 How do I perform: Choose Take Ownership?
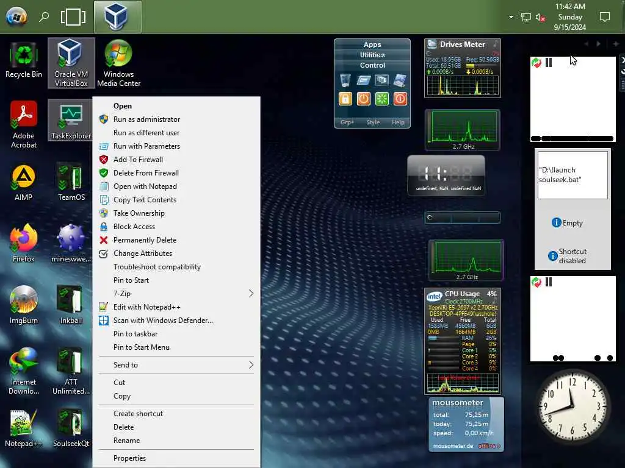click(x=176, y=213)
